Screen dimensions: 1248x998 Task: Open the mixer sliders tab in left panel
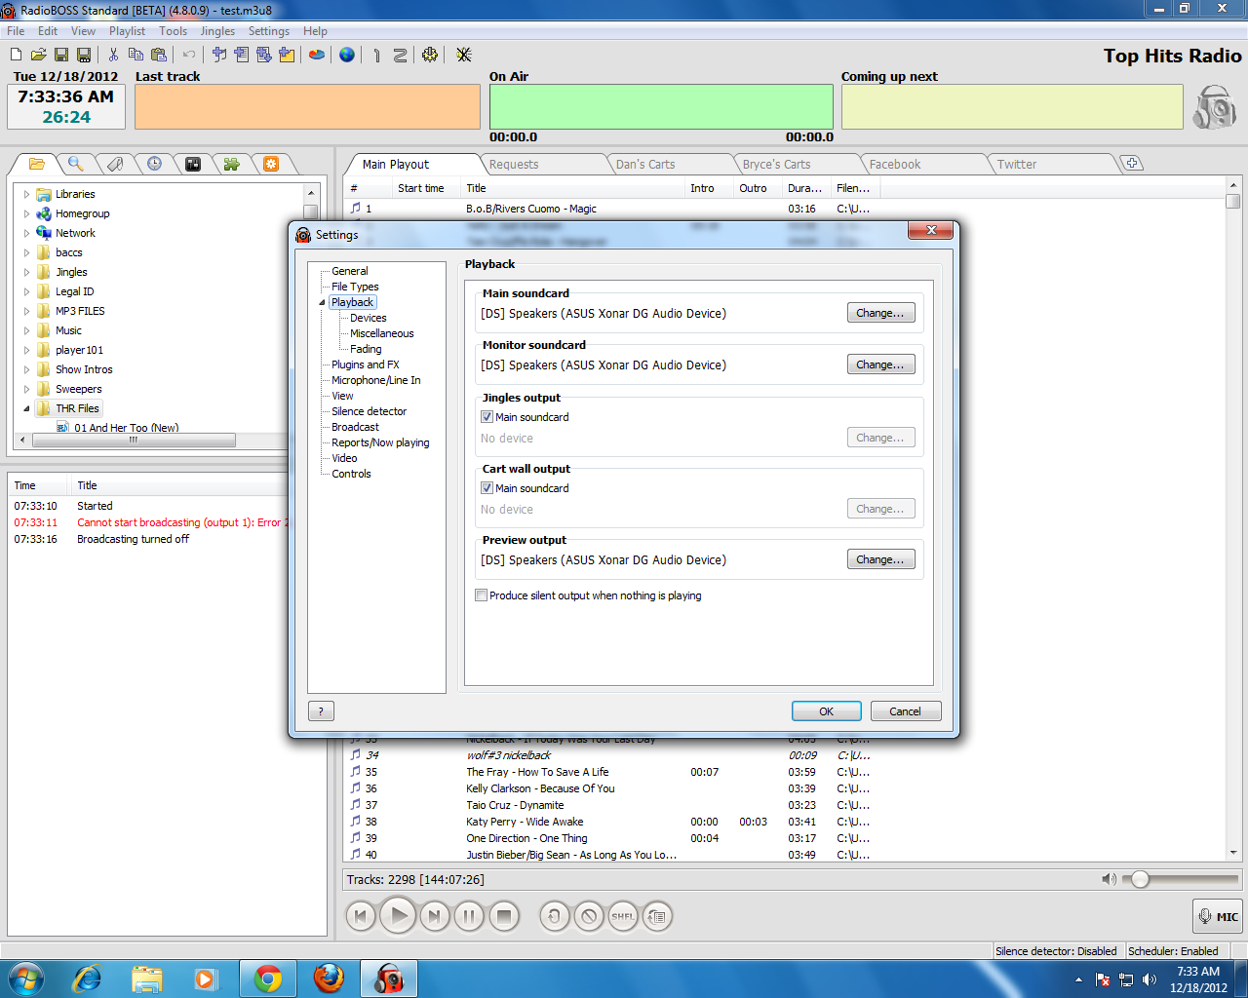pyautogui.click(x=193, y=164)
